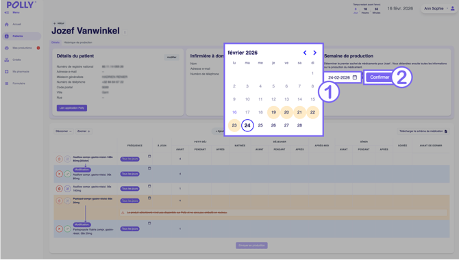The image size is (459, 260).
Task: Click the Lien application Polly button
Action: tap(72, 108)
